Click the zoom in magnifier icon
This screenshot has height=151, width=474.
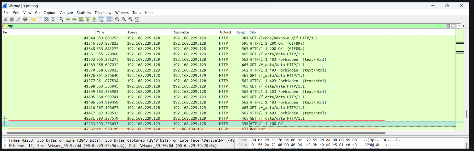pyautogui.click(x=117, y=19)
